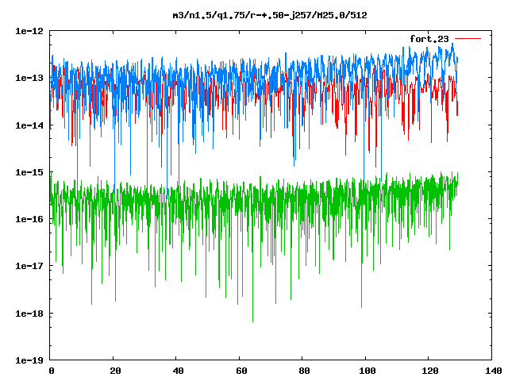This screenshot has width=508, height=381.
Task: Click the x-axis label 40
Action: pos(178,371)
